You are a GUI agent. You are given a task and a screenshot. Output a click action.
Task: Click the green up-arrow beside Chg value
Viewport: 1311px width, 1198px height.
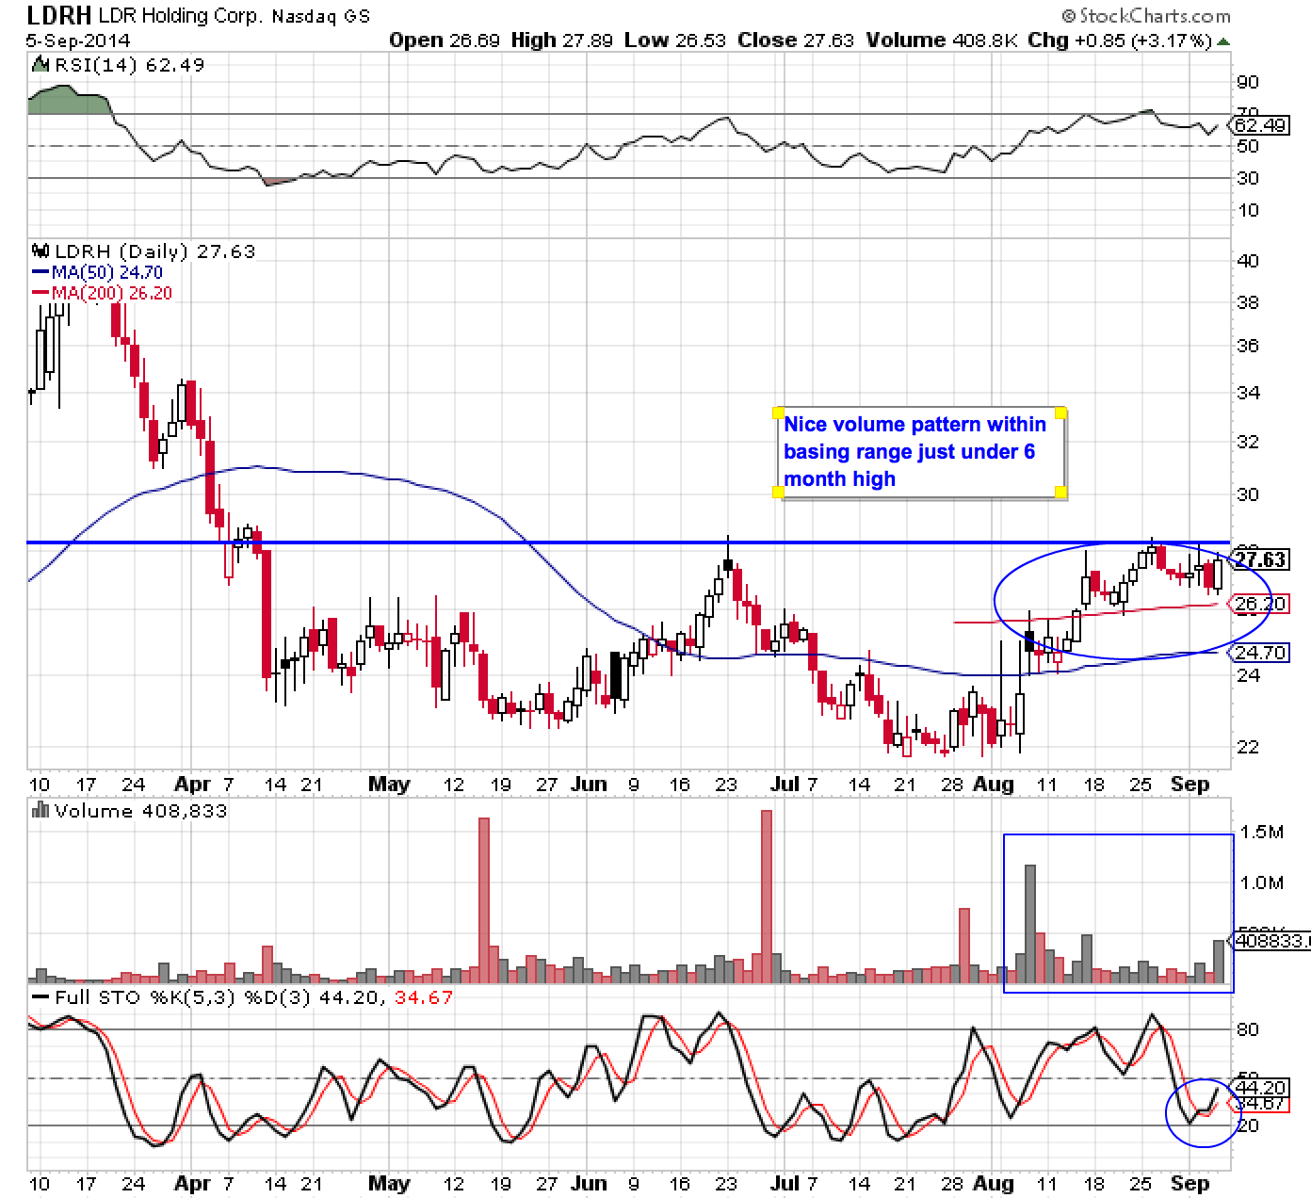pyautogui.click(x=1223, y=41)
